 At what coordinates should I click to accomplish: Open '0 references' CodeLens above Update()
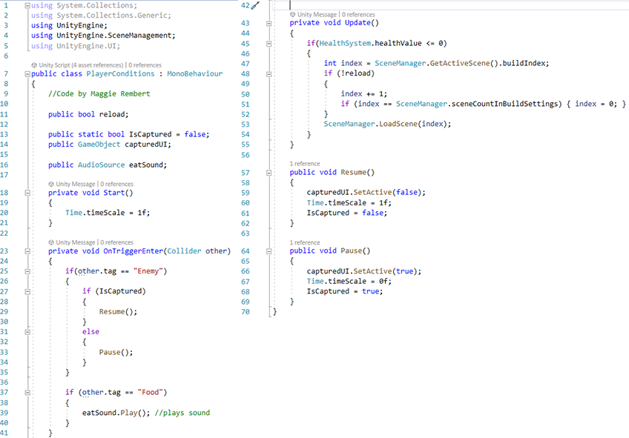[358, 14]
